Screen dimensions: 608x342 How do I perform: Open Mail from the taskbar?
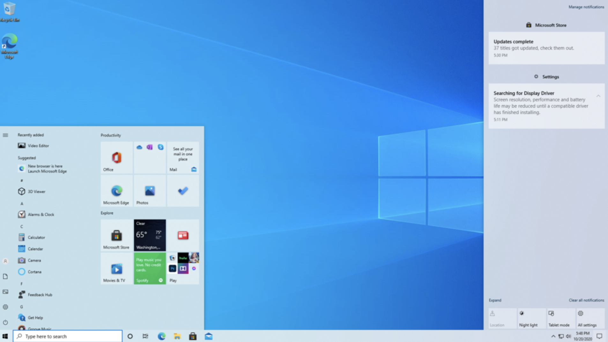click(209, 336)
